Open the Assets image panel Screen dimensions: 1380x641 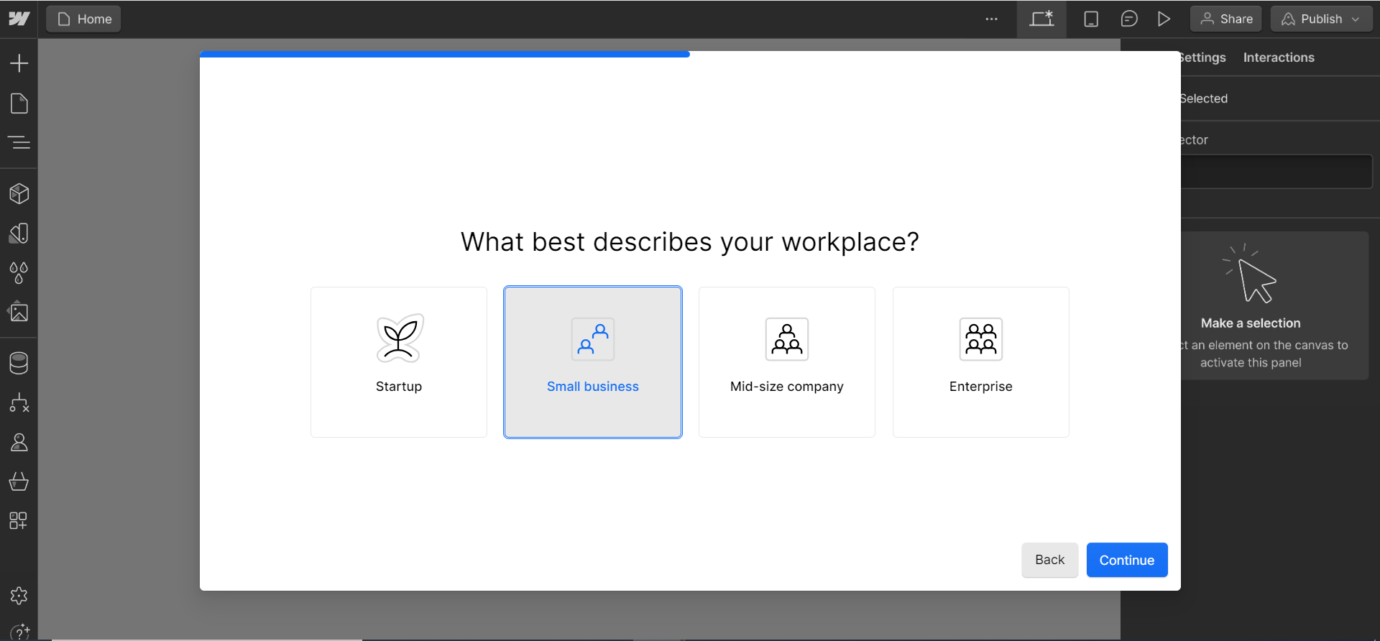19,313
